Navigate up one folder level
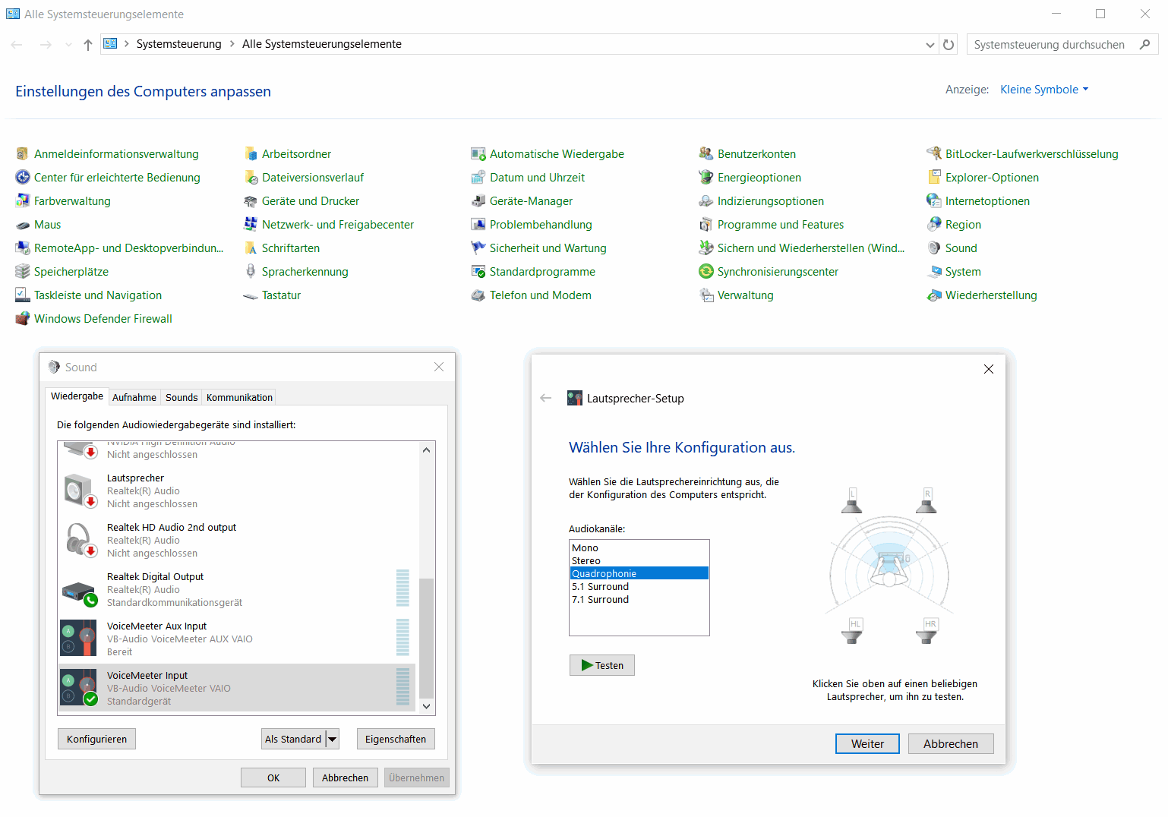The height and width of the screenshot is (817, 1168). pyautogui.click(x=88, y=45)
